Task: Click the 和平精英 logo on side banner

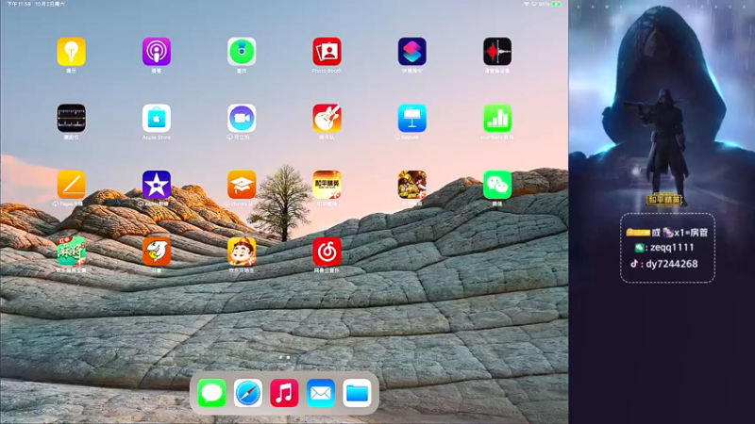Action: pyautogui.click(x=665, y=199)
